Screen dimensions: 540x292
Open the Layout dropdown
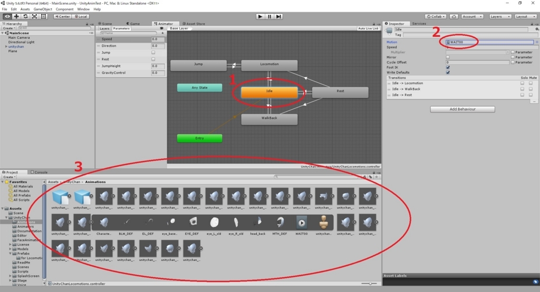(x=525, y=16)
